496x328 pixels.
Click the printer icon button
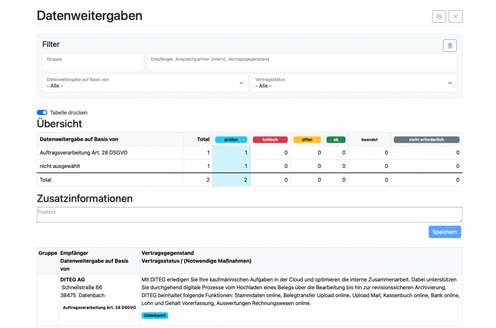[x=439, y=16]
